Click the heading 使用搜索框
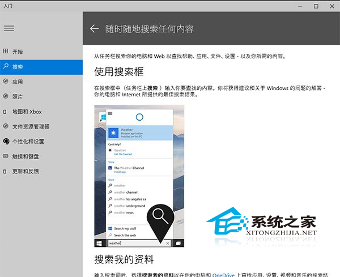340x277 pixels. [x=119, y=71]
